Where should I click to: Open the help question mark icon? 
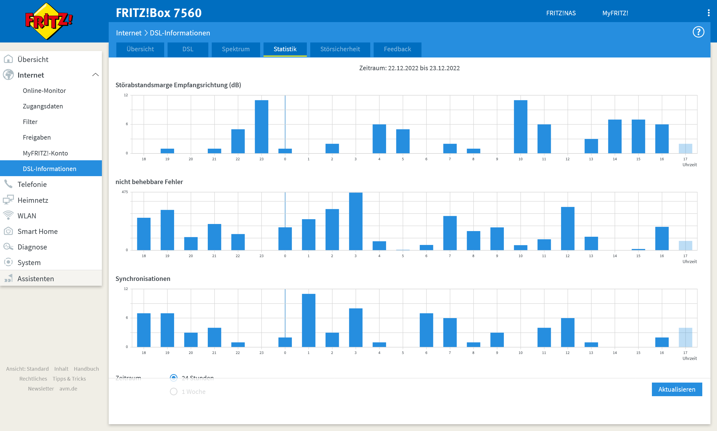click(698, 32)
